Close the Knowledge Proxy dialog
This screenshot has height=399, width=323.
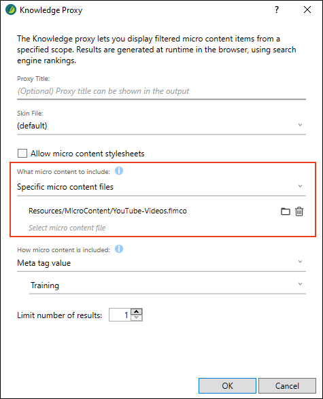click(307, 10)
